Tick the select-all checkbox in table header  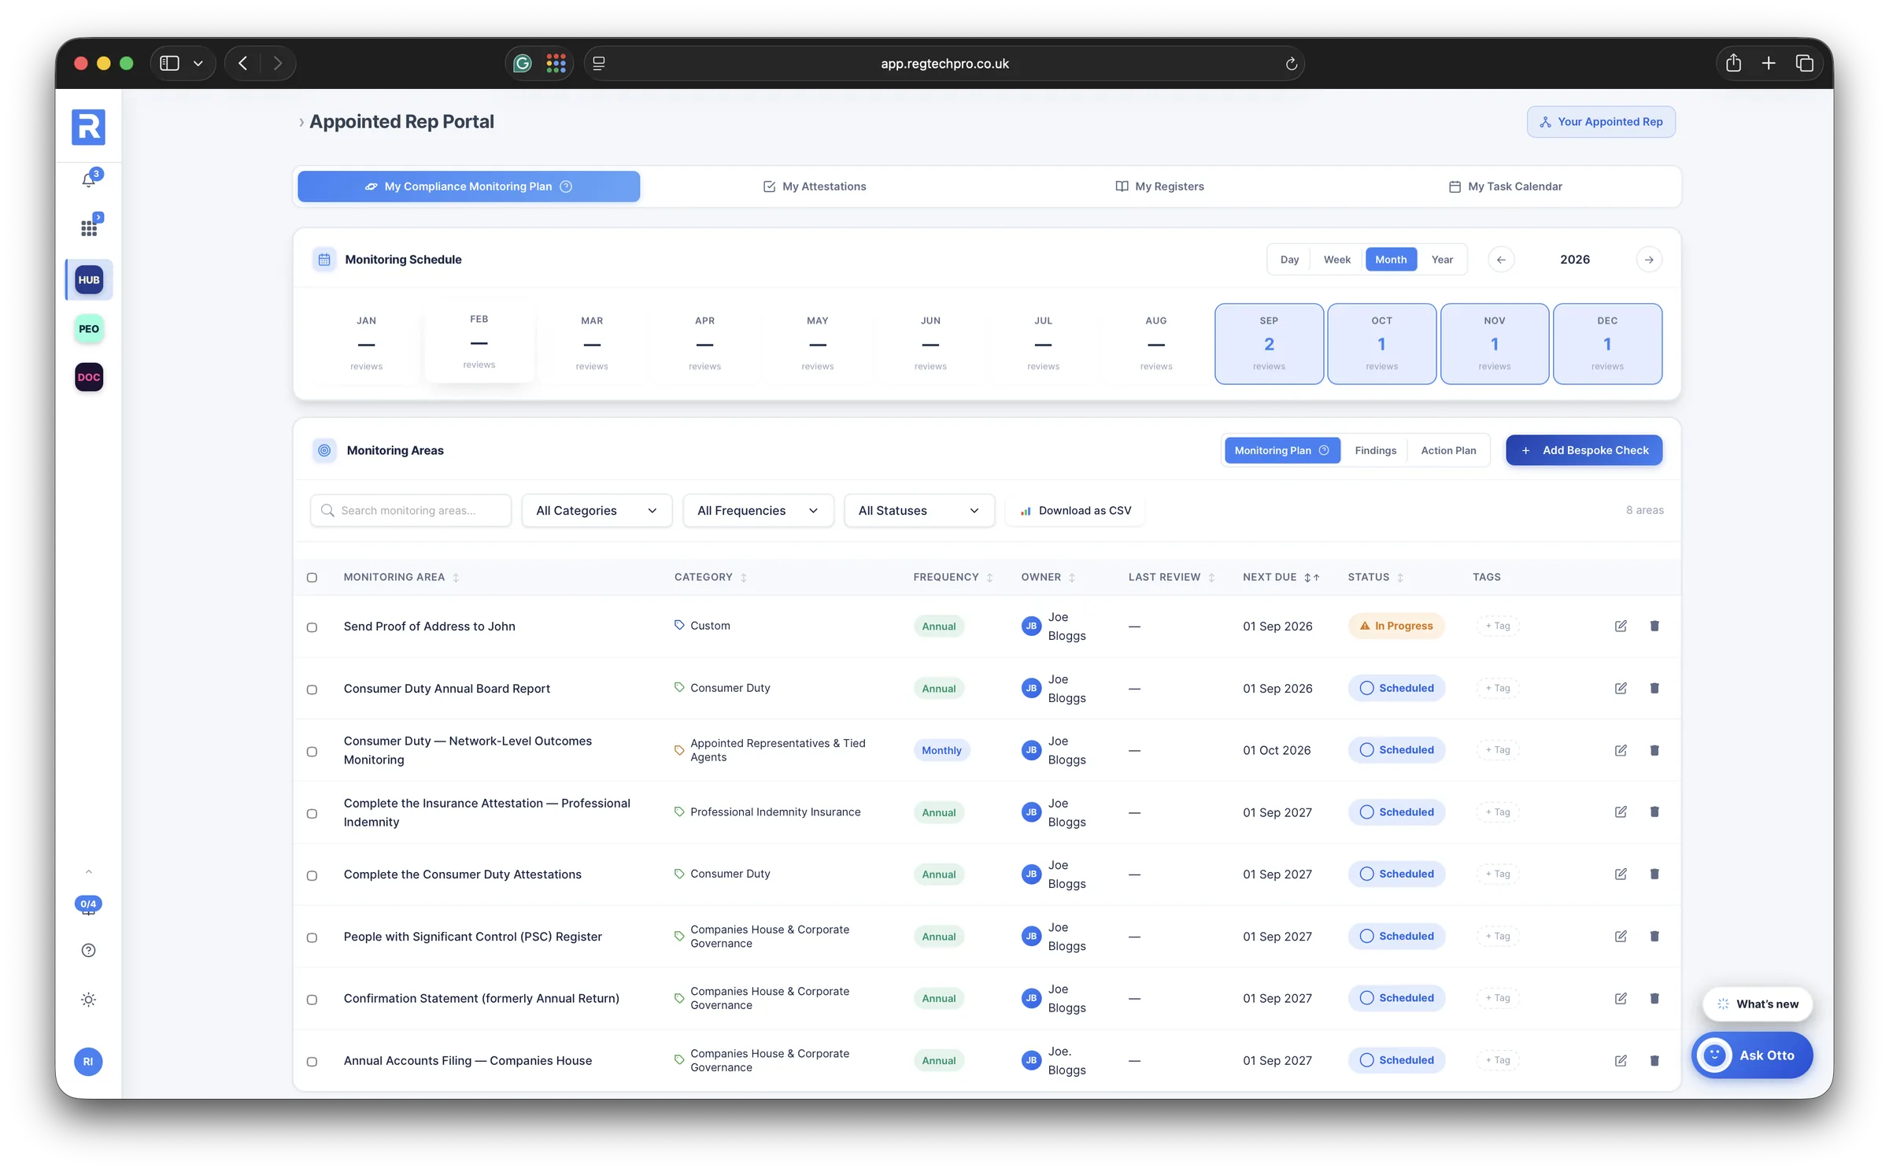point(312,577)
